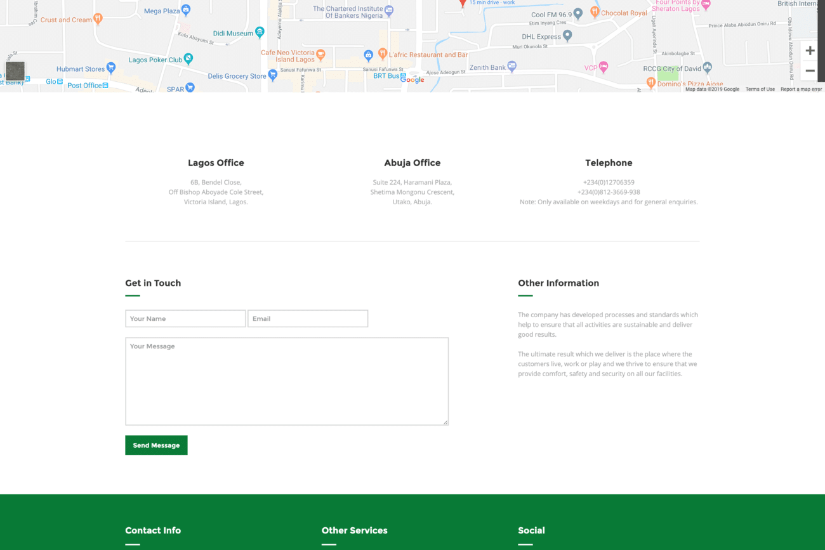Viewport: 825px width, 550px height.
Task: Click the Zenith Bank marker icon
Action: pyautogui.click(x=512, y=67)
